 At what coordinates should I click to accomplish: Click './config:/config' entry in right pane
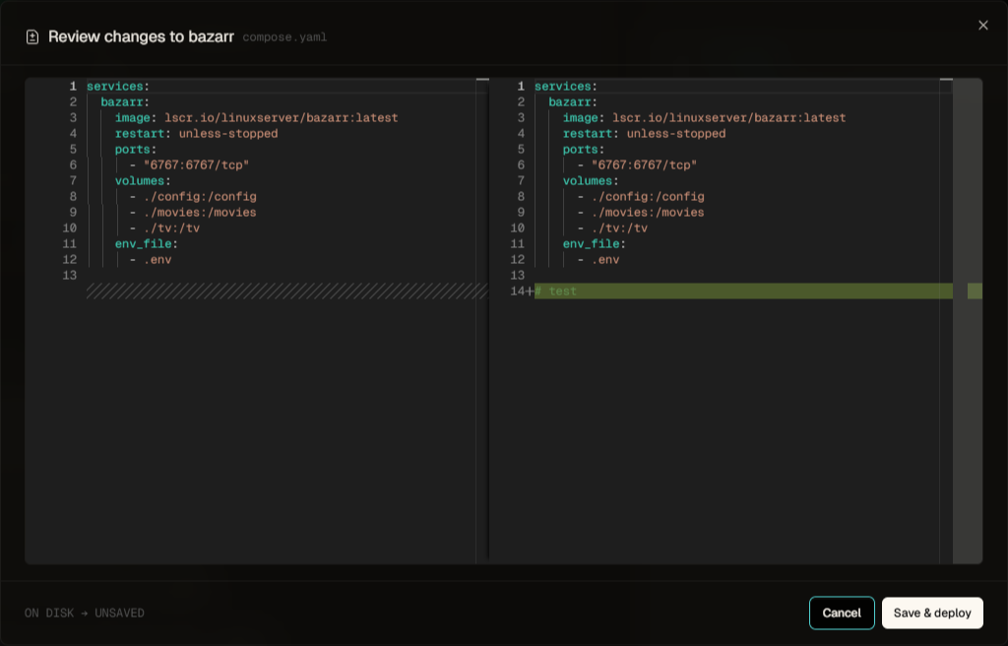coord(648,196)
